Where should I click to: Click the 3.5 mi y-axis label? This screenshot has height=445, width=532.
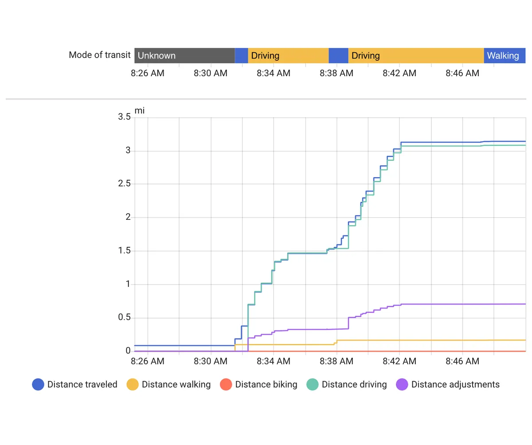coord(124,117)
